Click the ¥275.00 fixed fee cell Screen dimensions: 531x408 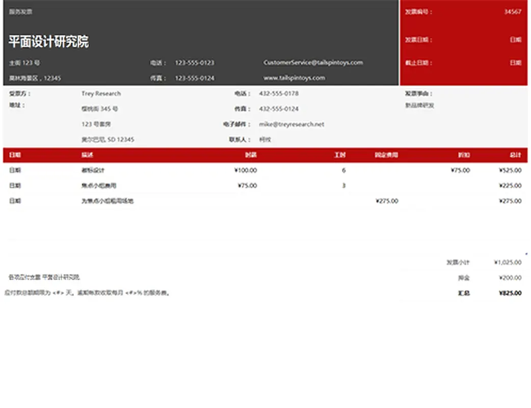pyautogui.click(x=387, y=201)
